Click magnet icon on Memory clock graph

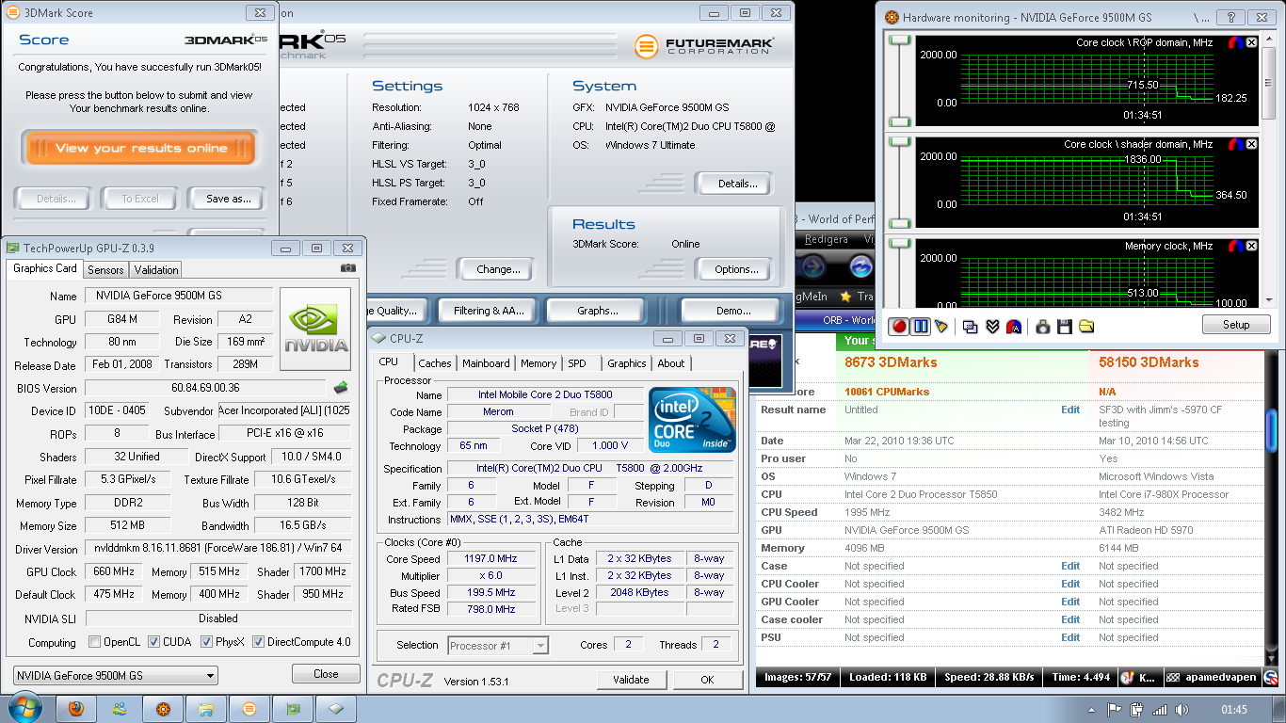point(1236,246)
